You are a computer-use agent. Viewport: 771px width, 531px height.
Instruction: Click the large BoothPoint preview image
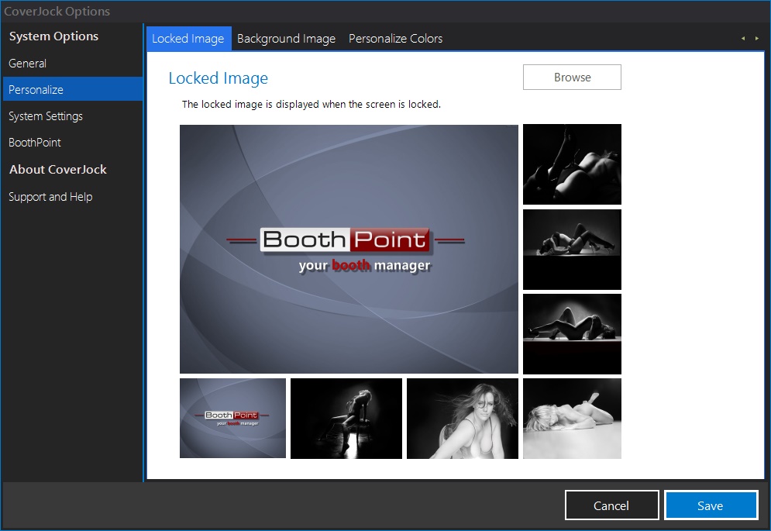click(349, 249)
